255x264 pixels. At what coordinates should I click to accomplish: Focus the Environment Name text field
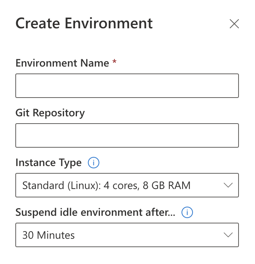(x=127, y=86)
